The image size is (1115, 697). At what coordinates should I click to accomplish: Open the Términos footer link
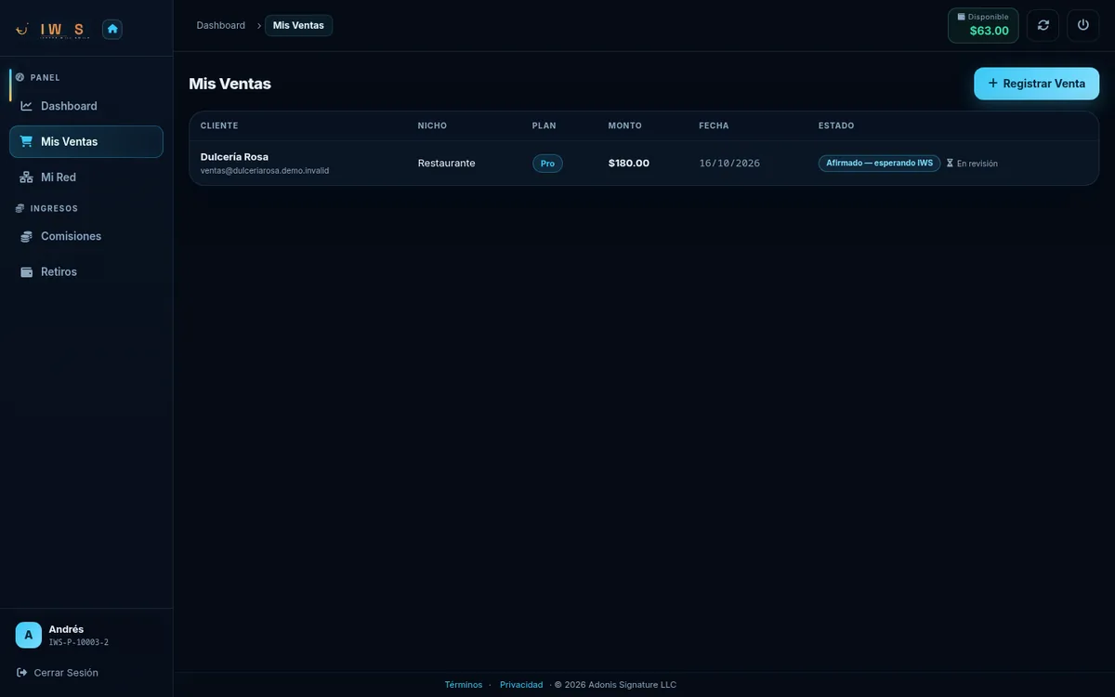coord(464,685)
